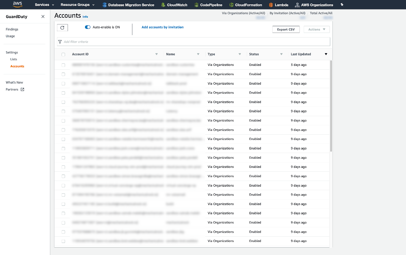Click the filter funnel icon

pyautogui.click(x=60, y=42)
